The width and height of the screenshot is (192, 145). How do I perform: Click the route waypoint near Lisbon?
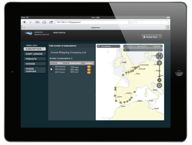[x=115, y=96]
